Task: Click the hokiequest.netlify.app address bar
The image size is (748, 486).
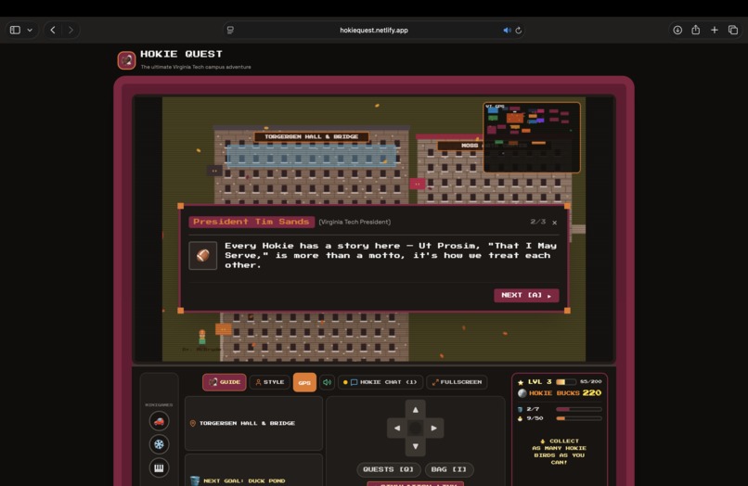Action: (374, 30)
